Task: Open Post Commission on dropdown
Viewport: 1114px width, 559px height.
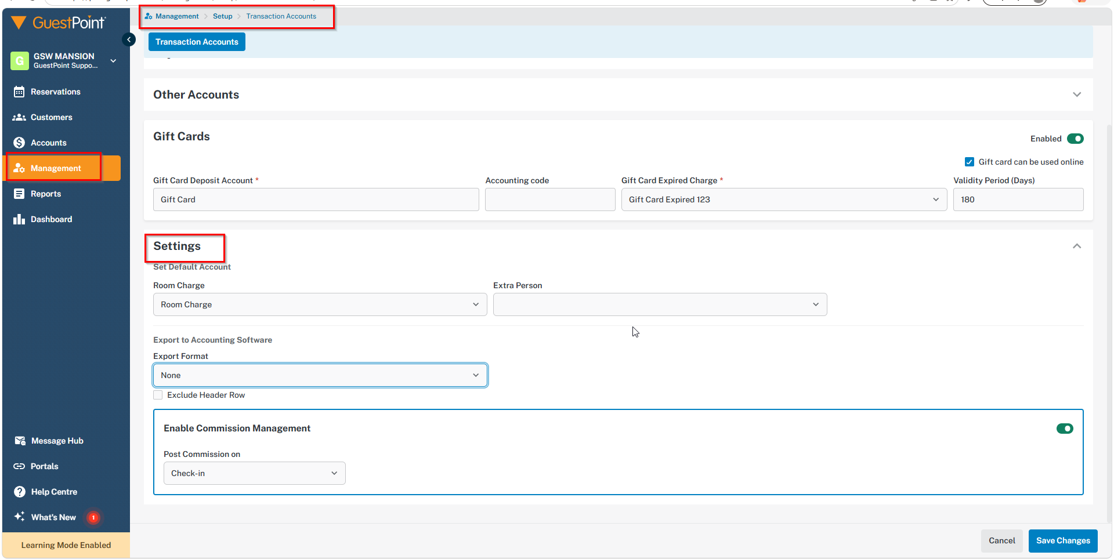Action: pos(254,473)
